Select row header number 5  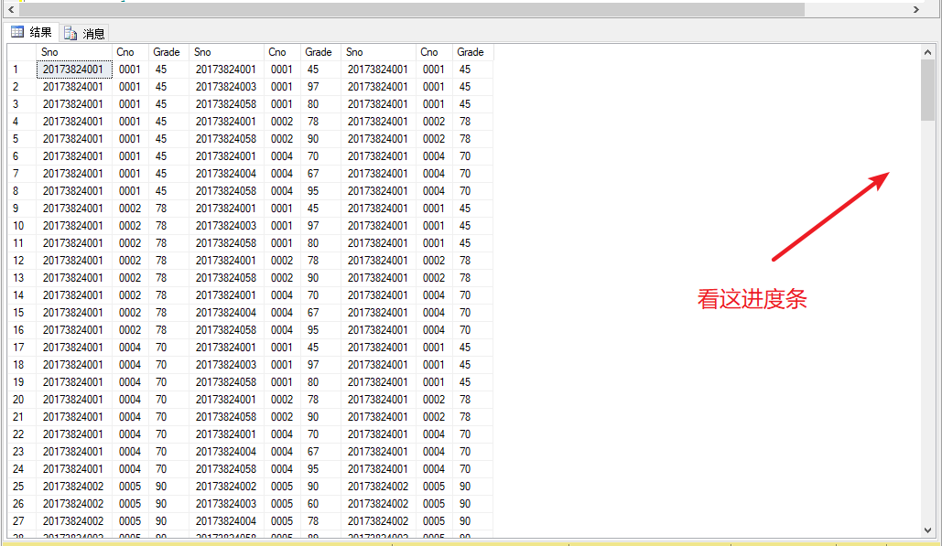(22, 139)
